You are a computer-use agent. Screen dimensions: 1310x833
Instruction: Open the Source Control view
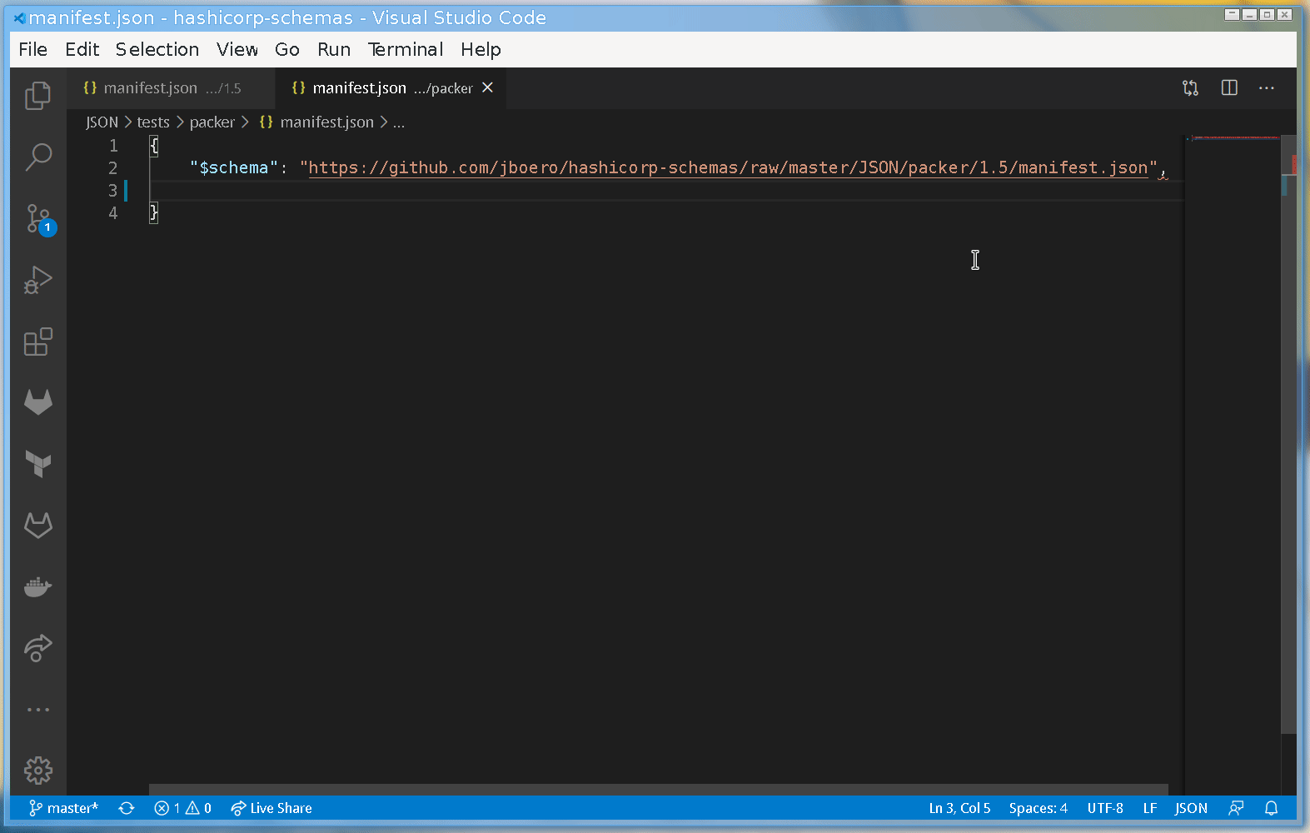38,219
